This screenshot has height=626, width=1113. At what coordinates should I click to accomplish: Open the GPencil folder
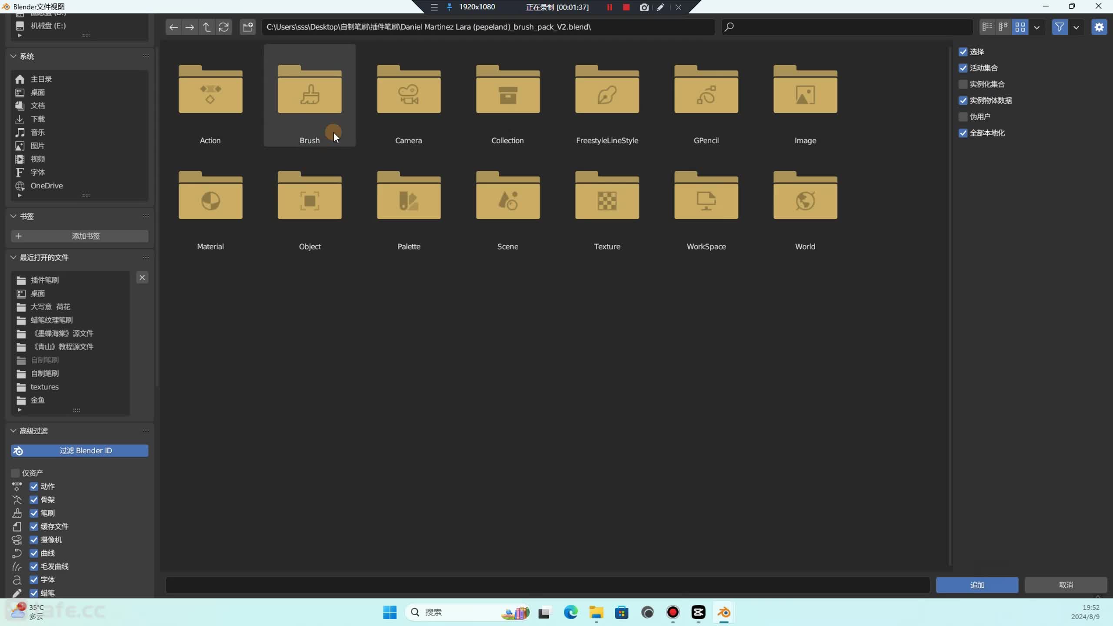[706, 96]
